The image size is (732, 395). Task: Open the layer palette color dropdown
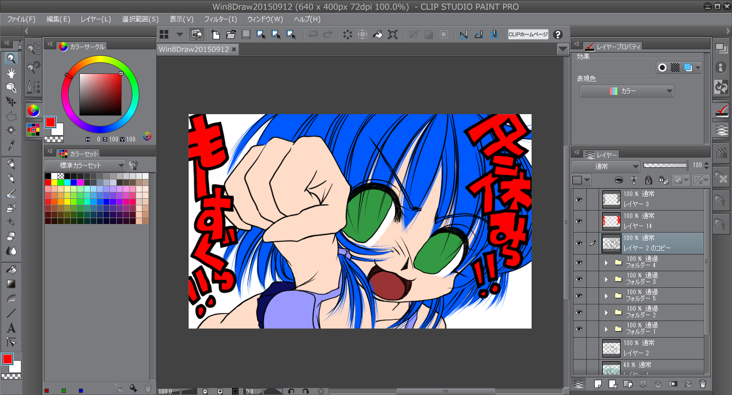[x=581, y=180]
